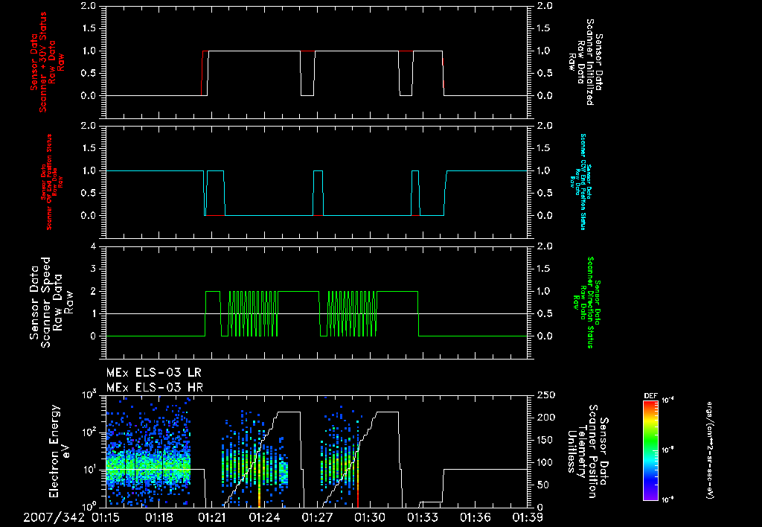Click the 10^-5 color bar middle value
The height and width of the screenshot is (527, 762).
pos(668,450)
